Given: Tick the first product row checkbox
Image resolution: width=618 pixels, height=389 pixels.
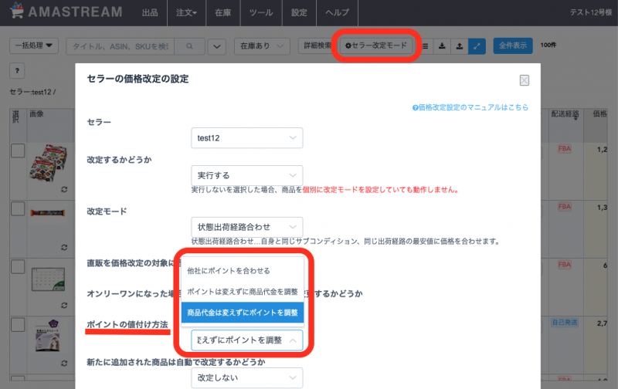Looking at the screenshot, I should pyautogui.click(x=18, y=151).
